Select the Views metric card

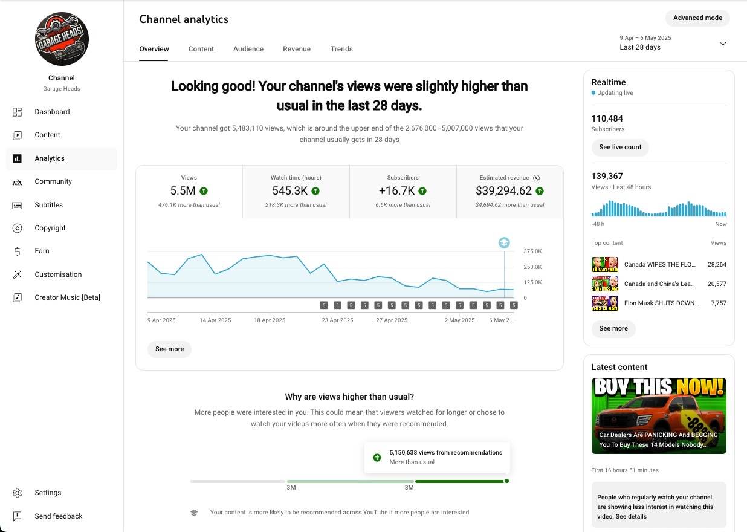click(189, 192)
